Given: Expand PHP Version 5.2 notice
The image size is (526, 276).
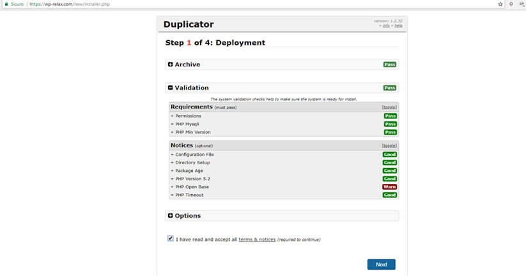Looking at the screenshot, I should 190,179.
